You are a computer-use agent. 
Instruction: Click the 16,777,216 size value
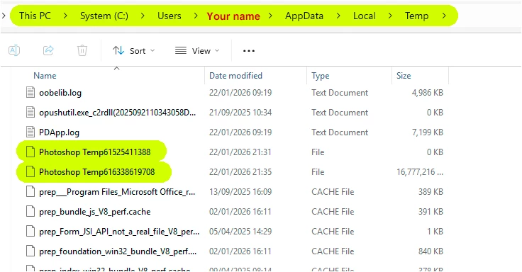point(419,172)
